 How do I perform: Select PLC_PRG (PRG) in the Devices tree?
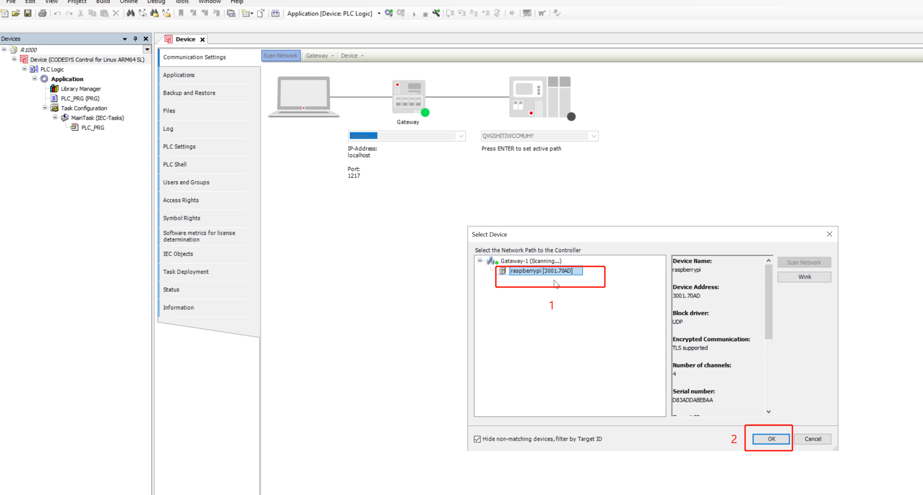click(x=80, y=98)
